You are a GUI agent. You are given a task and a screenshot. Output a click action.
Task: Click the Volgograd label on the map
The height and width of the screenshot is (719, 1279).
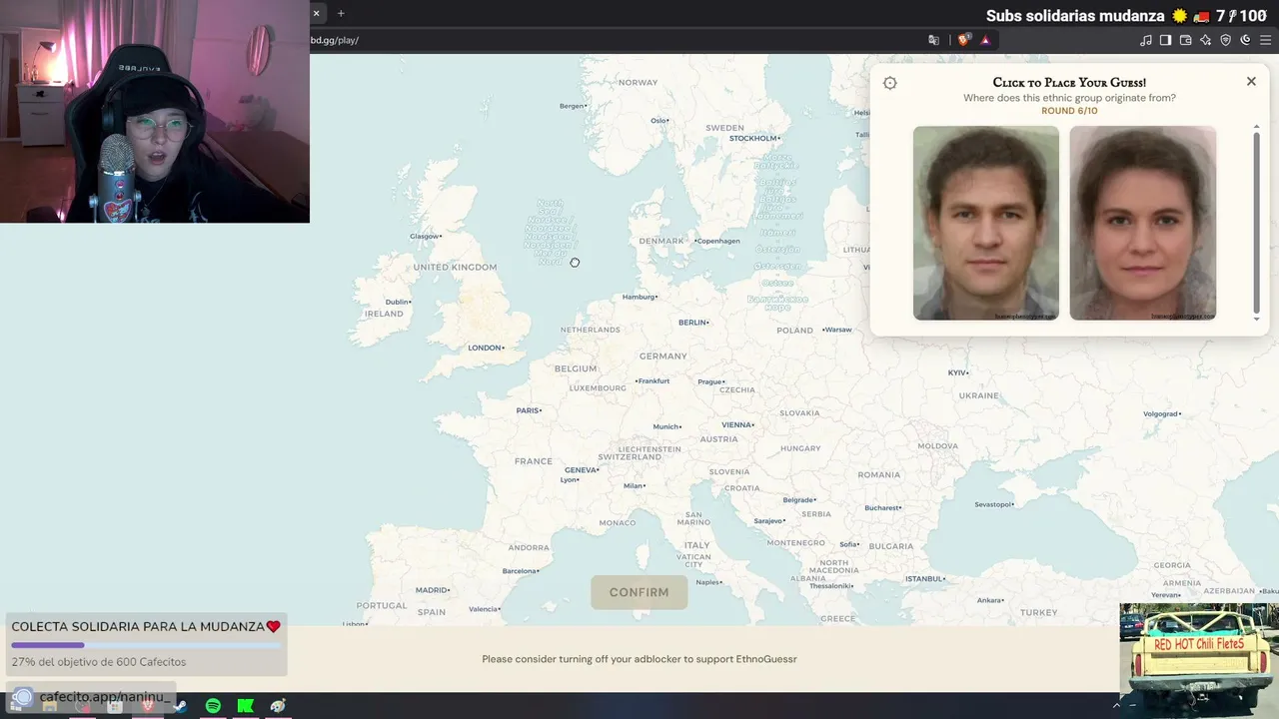tap(1161, 413)
